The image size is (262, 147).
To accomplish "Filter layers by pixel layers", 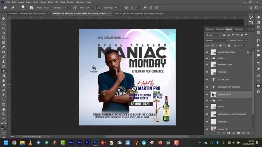I will (224, 35).
